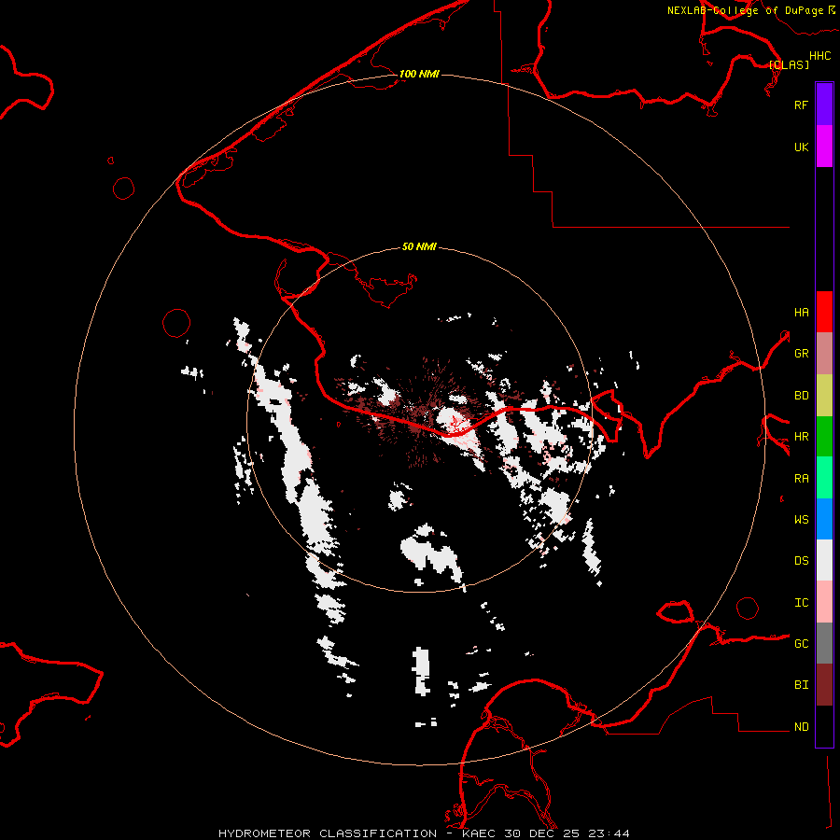Click the HR green legend swatch
The image size is (840, 840).
(824, 436)
